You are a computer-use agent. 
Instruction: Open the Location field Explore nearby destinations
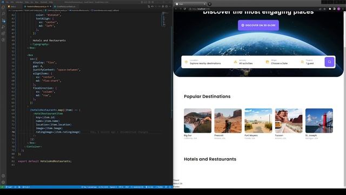(205, 62)
